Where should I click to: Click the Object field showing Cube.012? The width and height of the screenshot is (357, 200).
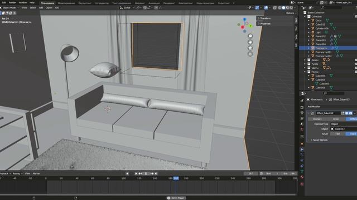click(344, 129)
